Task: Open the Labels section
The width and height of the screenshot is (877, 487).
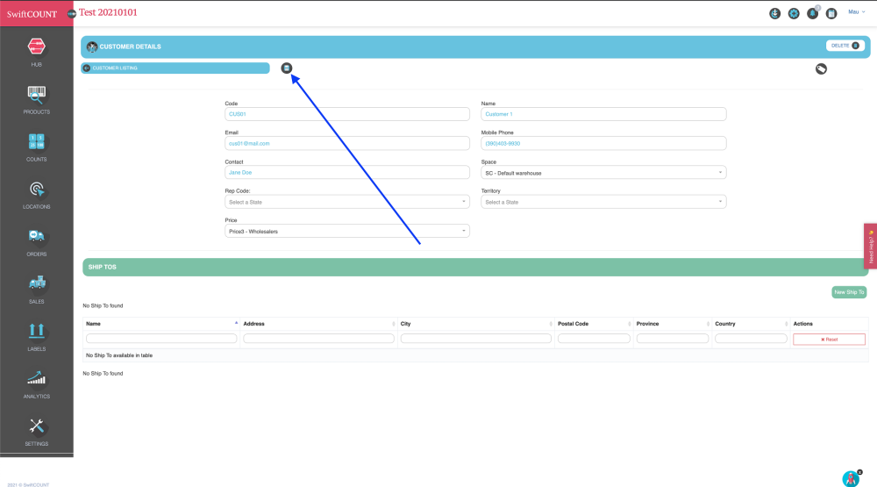Action: pos(36,337)
